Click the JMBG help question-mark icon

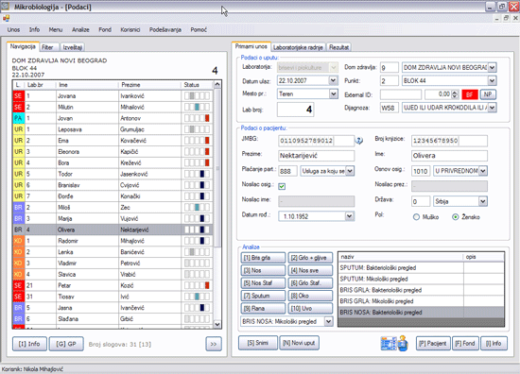point(359,141)
